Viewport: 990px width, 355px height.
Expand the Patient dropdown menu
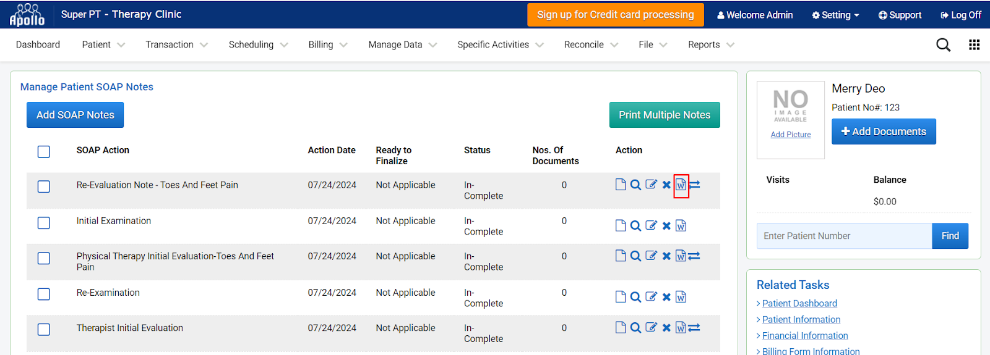(103, 44)
